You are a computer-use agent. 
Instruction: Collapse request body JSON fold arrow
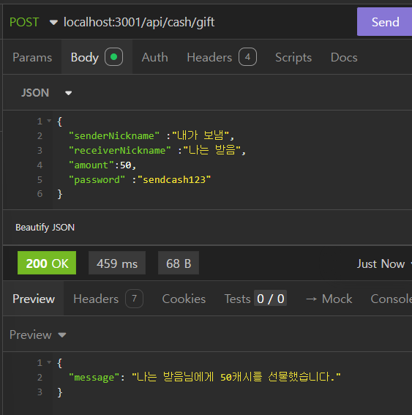[x=49, y=121]
